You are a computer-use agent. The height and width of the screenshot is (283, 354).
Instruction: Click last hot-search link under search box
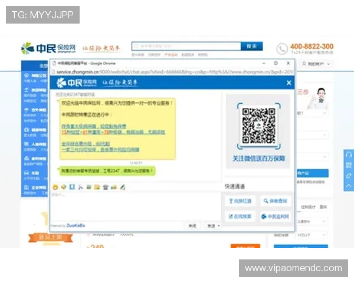point(203,55)
